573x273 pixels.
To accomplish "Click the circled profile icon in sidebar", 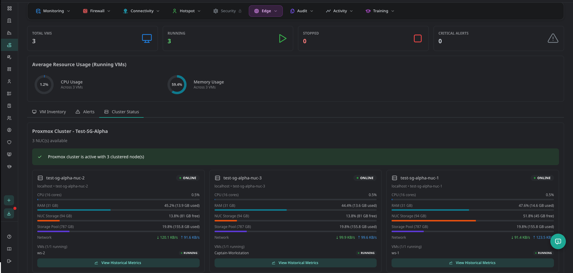I will (9, 130).
